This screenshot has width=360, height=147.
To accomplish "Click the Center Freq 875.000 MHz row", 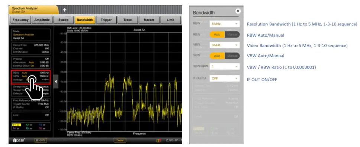I will tap(31, 45).
